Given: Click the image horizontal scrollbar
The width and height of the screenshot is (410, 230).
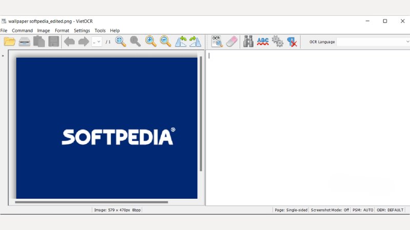Looking at the screenshot, I should tap(92, 202).
